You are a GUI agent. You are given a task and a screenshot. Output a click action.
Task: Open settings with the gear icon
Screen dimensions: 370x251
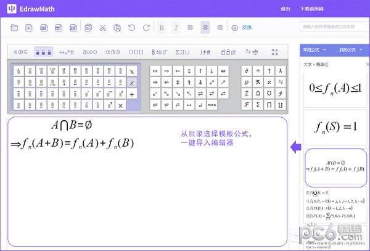pyautogui.click(x=234, y=27)
